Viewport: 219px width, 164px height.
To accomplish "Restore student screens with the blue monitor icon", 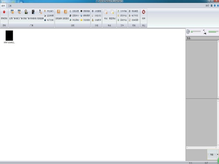I will [x=85, y=15].
